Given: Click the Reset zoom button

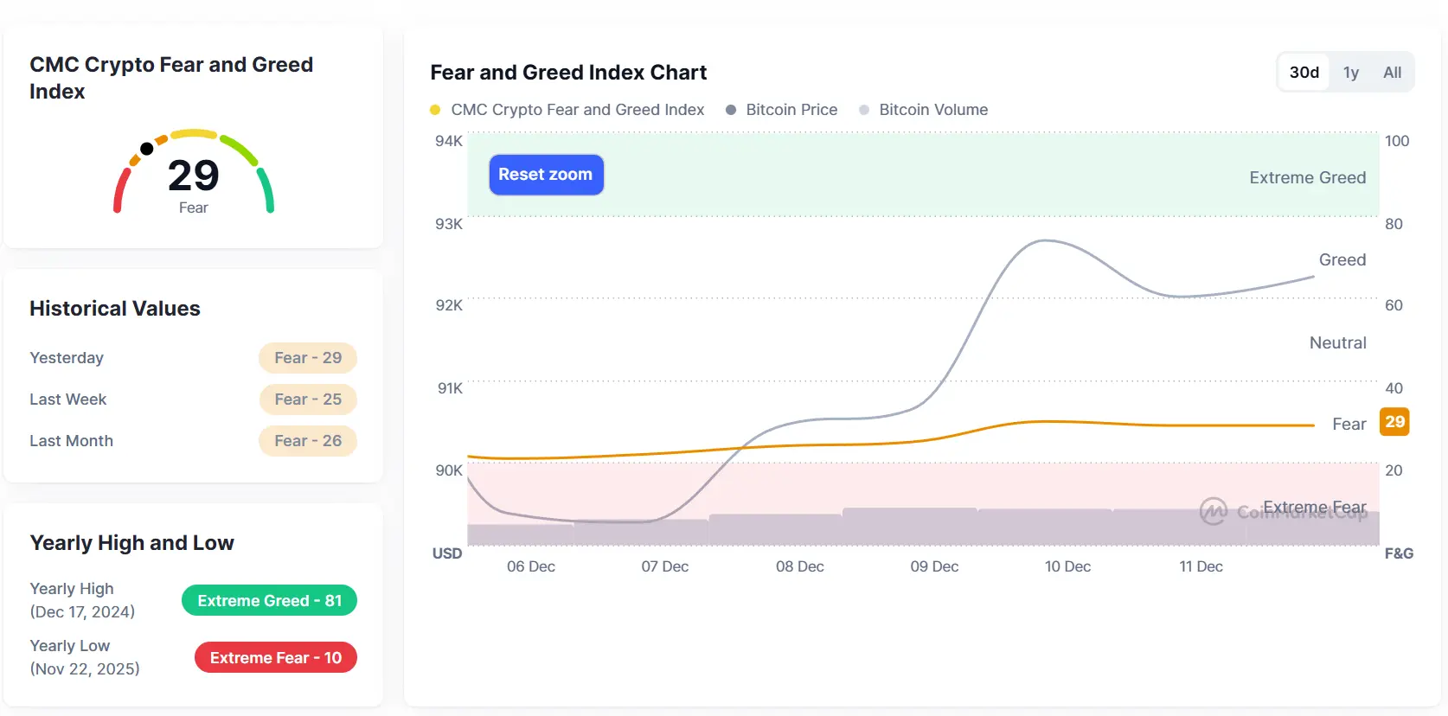Looking at the screenshot, I should tap(546, 175).
